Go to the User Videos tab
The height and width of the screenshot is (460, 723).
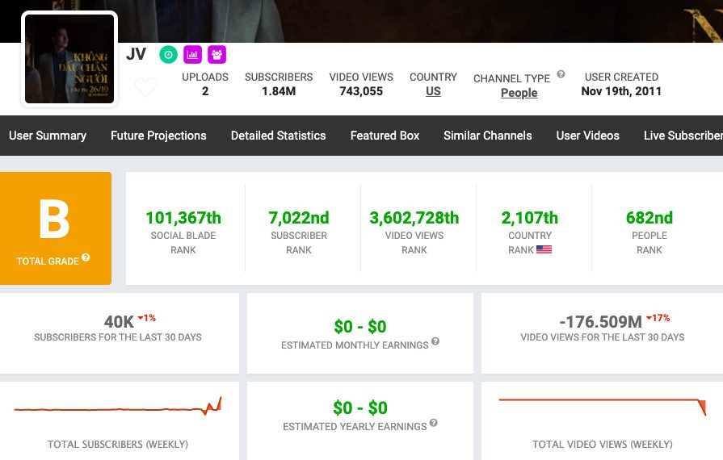(587, 136)
